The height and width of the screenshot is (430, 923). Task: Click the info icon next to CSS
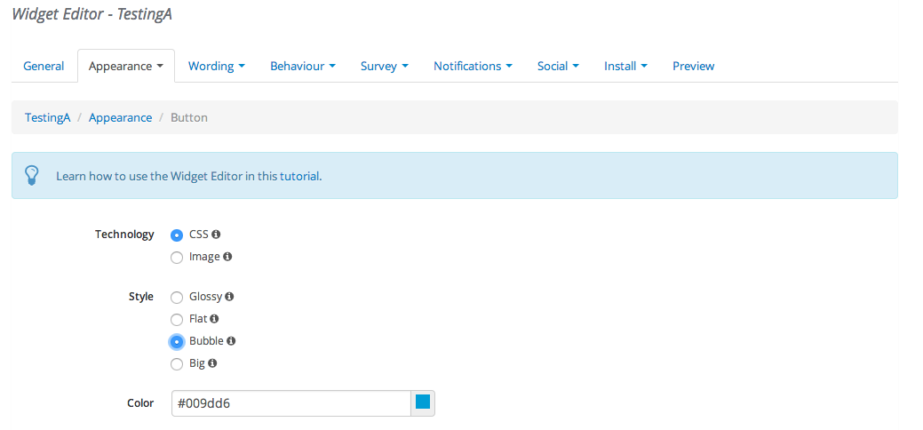point(216,235)
